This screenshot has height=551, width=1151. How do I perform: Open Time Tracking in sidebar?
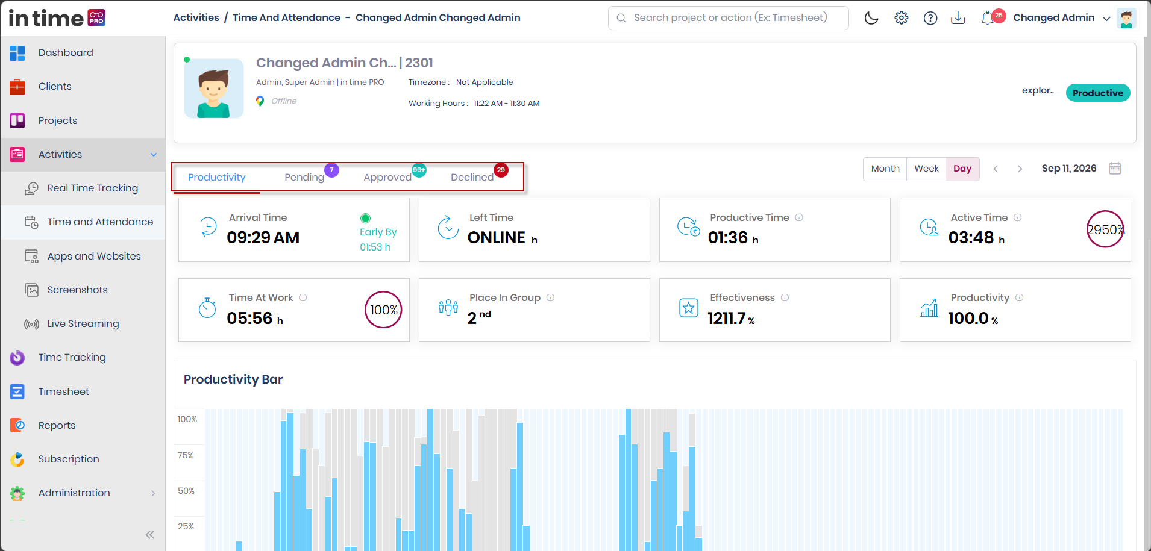(72, 357)
